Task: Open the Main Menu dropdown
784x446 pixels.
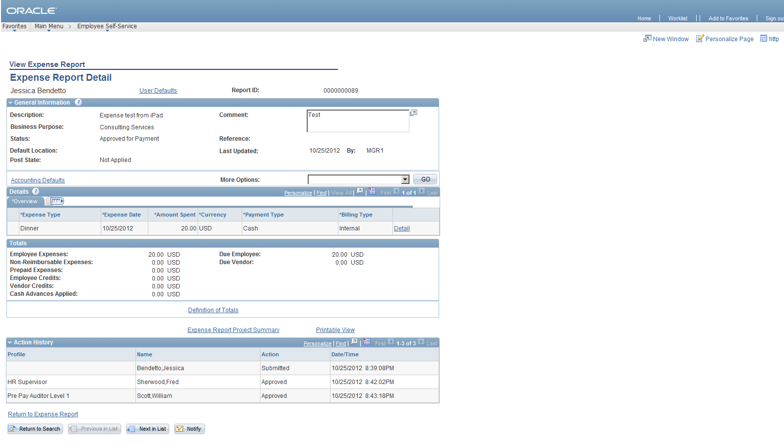Action: pos(49,27)
